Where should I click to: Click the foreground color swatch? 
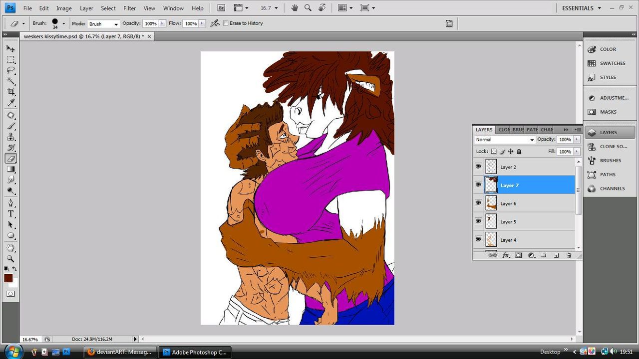(x=8, y=278)
